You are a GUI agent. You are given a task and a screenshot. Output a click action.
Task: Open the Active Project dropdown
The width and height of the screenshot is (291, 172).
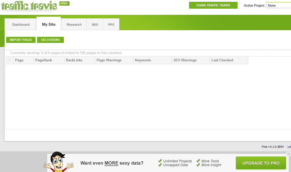278,5
